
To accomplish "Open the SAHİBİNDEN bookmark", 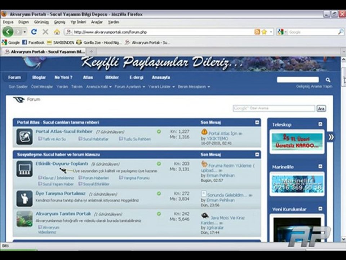I will click(61, 43).
